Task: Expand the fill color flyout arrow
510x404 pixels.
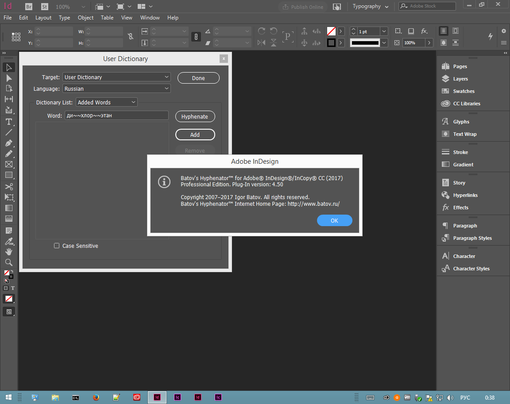Action: 340,31
